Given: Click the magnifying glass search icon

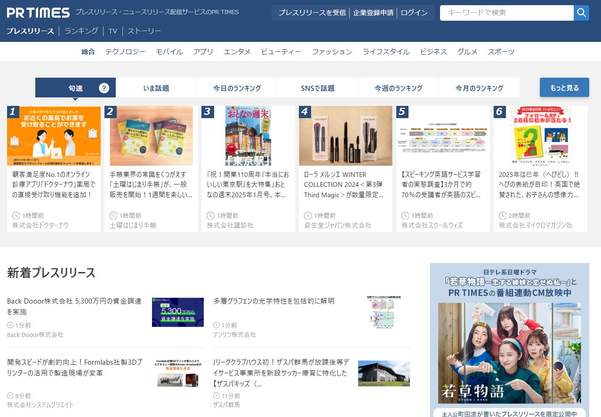Looking at the screenshot, I should point(581,13).
